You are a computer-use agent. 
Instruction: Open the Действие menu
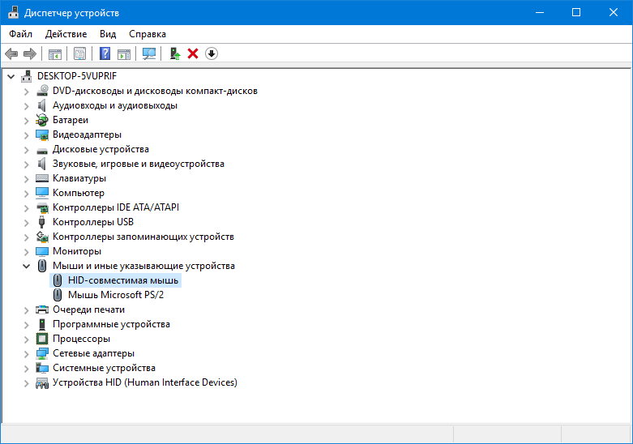[66, 34]
